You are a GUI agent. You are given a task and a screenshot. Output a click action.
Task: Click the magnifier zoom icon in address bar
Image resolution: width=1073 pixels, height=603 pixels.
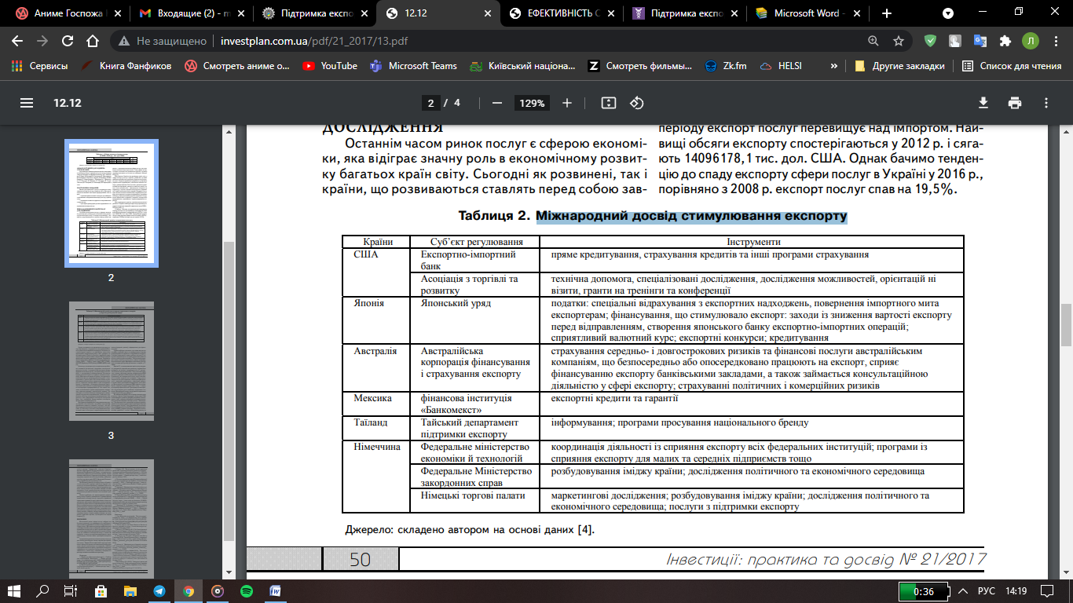pos(873,41)
